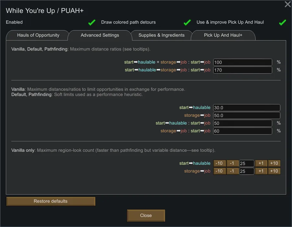This screenshot has width=292, height=227.
Task: Click the Restore defaults button
Action: pyautogui.click(x=51, y=201)
